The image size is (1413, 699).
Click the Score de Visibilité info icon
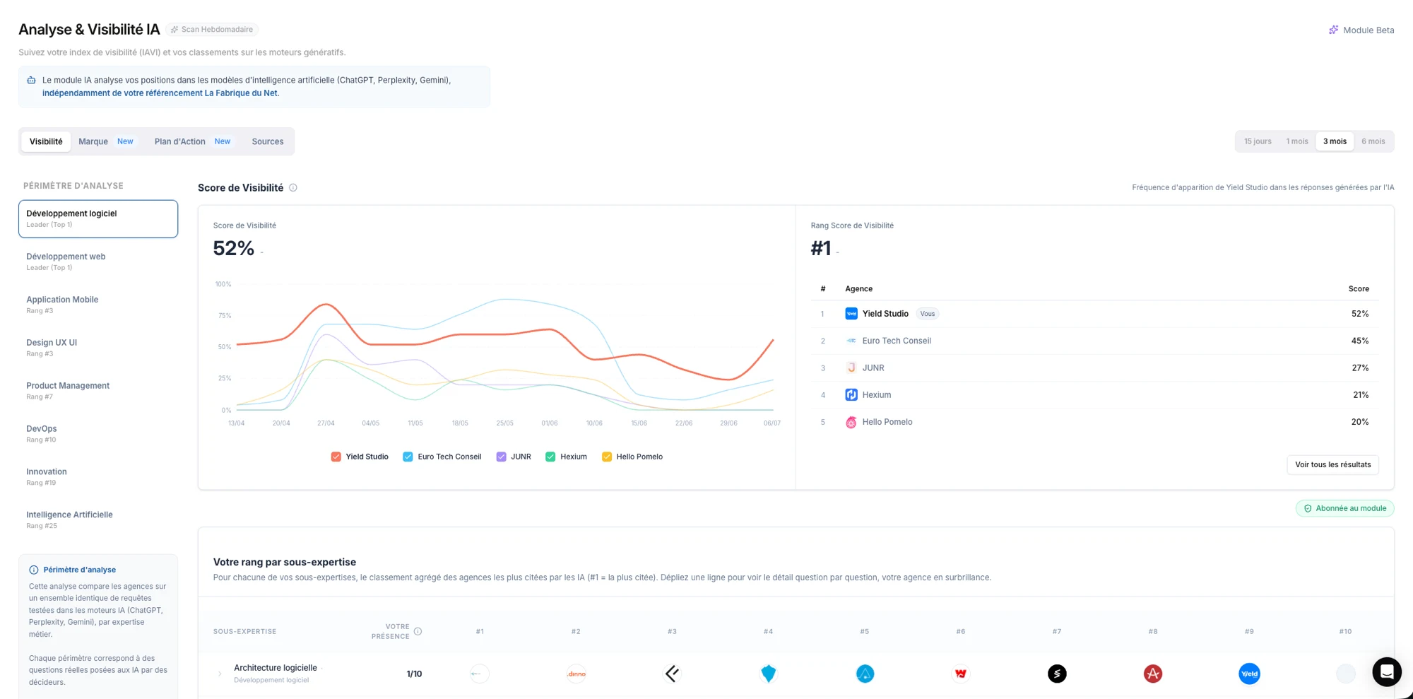[293, 188]
